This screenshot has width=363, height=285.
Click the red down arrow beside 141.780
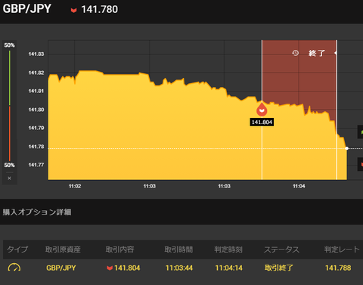coord(73,10)
